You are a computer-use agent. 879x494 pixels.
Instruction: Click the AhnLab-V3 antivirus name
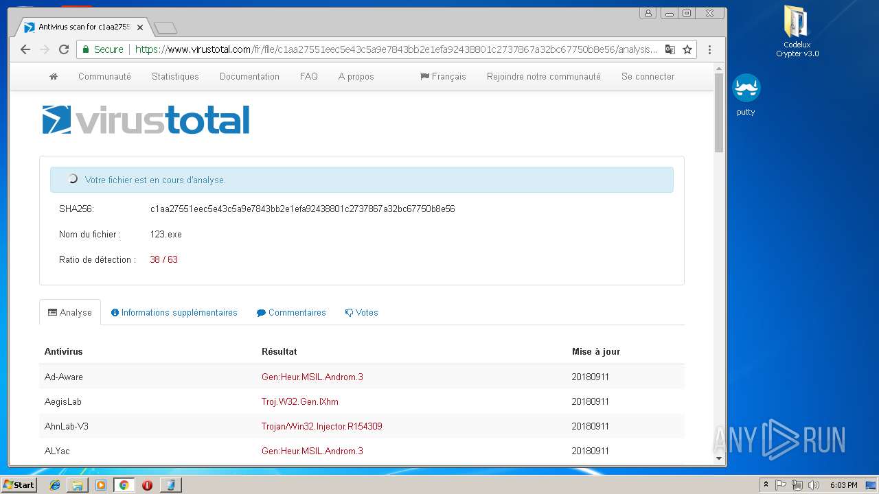67,426
